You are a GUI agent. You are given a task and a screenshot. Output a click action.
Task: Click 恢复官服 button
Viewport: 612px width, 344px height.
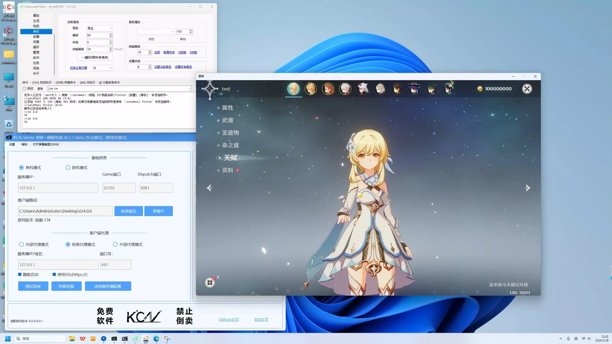click(66, 286)
